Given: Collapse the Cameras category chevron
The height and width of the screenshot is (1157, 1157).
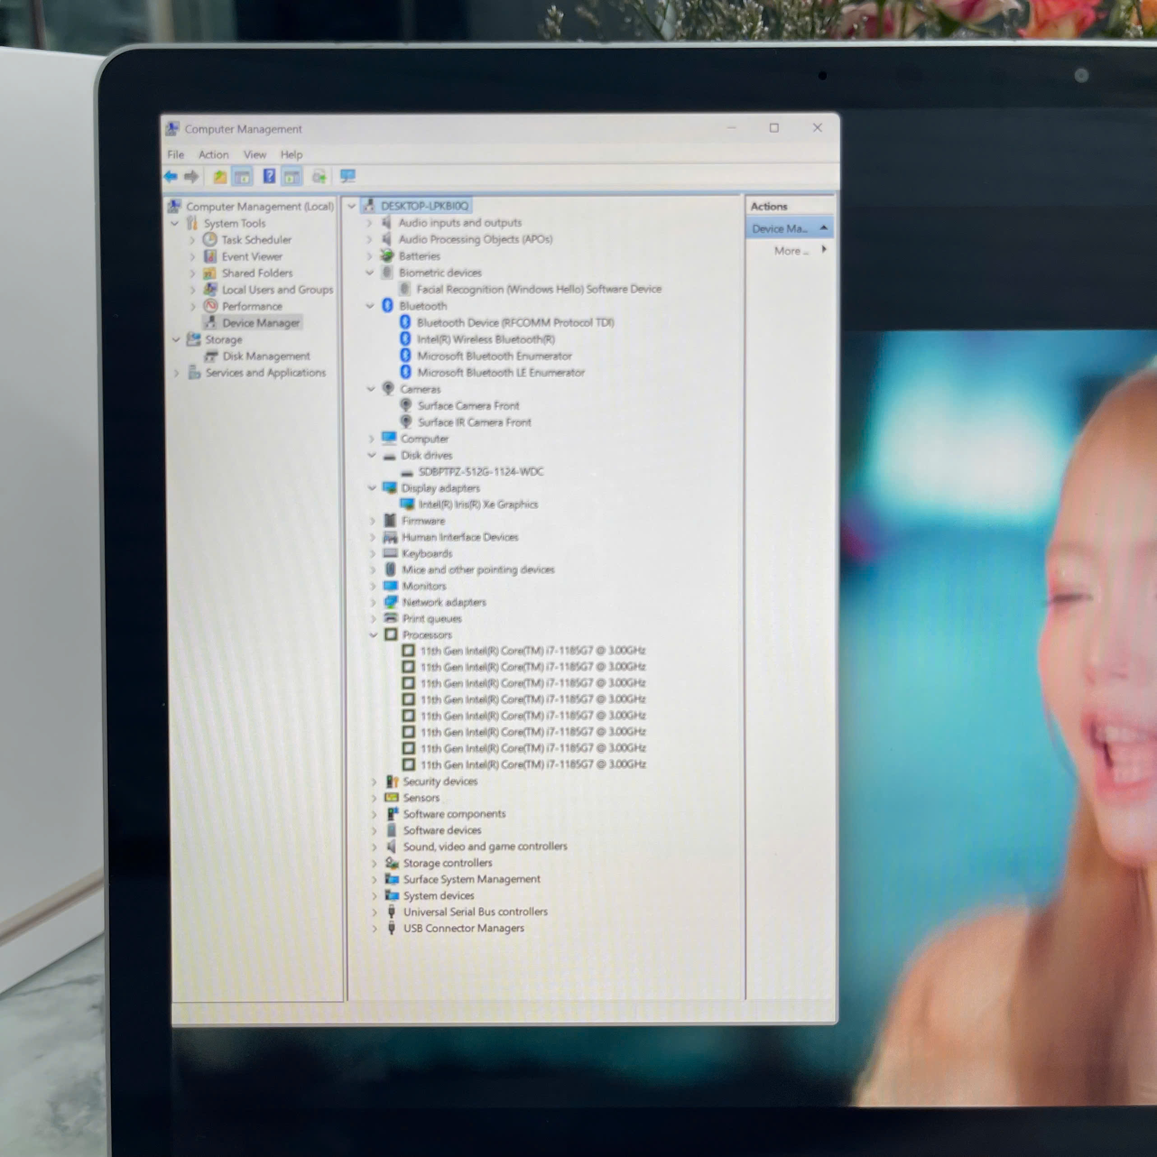Looking at the screenshot, I should pos(371,389).
